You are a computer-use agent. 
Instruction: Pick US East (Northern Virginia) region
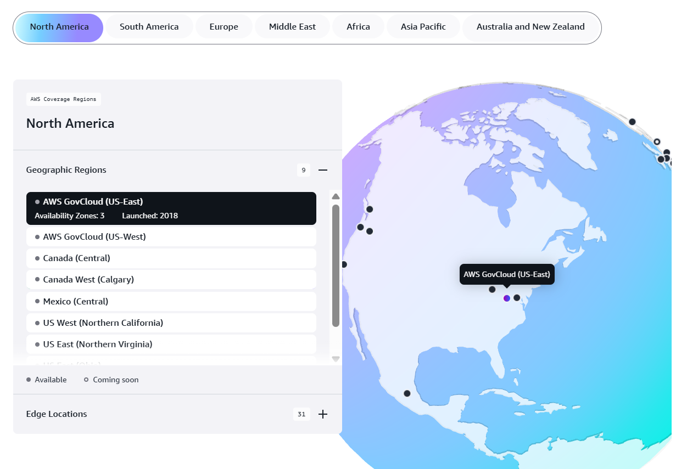pos(171,344)
